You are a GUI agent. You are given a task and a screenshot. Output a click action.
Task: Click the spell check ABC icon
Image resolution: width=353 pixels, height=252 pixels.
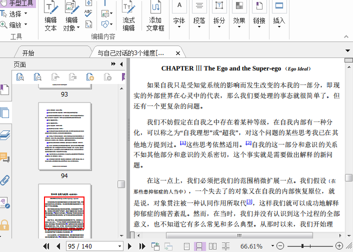88,13
